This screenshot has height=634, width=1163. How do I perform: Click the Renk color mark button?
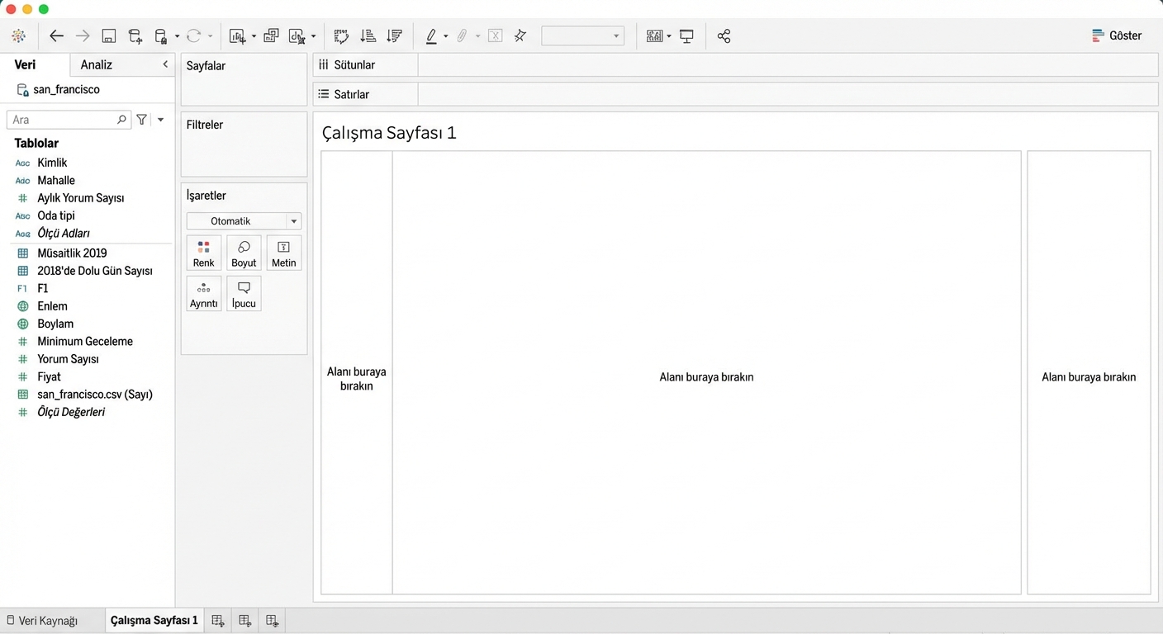[204, 253]
